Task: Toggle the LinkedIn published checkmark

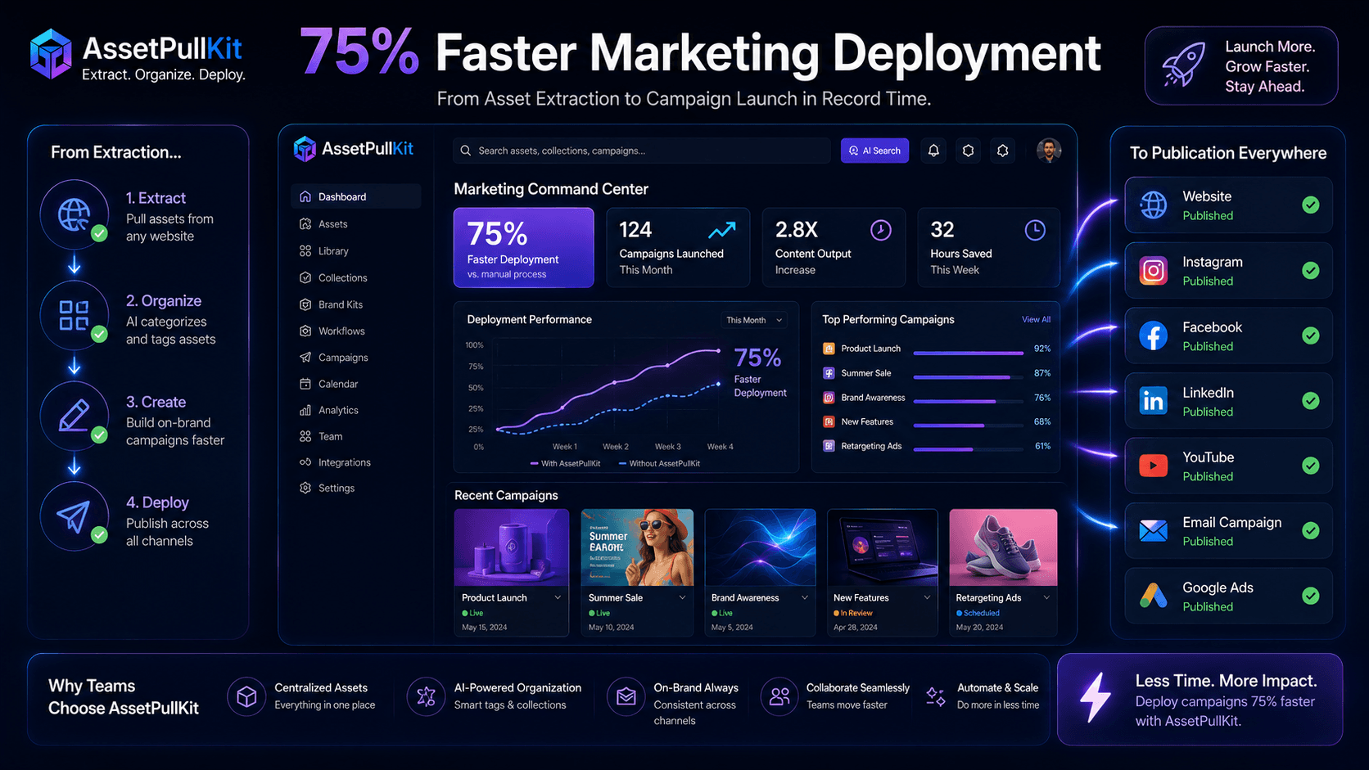Action: pos(1311,400)
